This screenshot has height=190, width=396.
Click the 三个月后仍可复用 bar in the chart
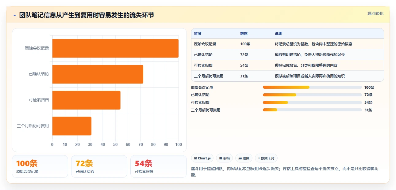click(72, 126)
